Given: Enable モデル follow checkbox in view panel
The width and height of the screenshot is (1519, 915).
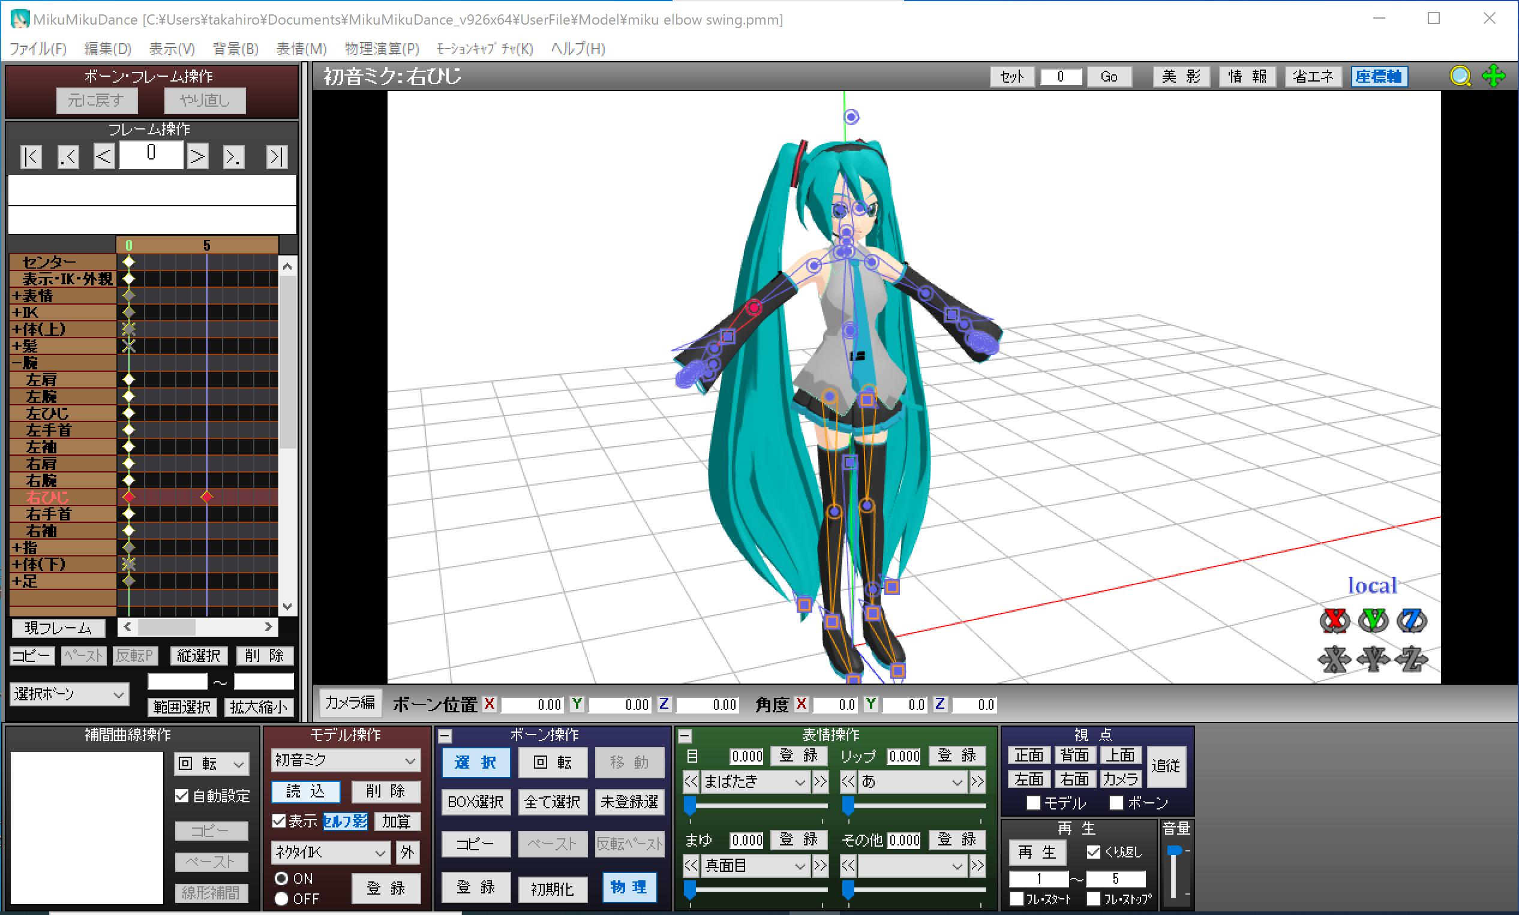Looking at the screenshot, I should click(x=1034, y=803).
